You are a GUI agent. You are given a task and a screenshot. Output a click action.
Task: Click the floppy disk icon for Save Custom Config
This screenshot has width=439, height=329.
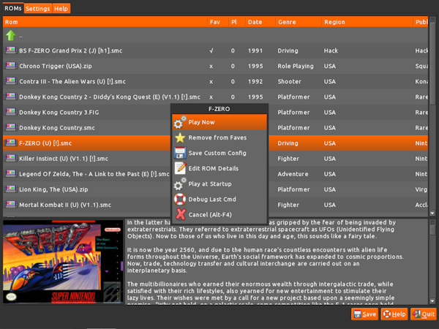pos(180,153)
